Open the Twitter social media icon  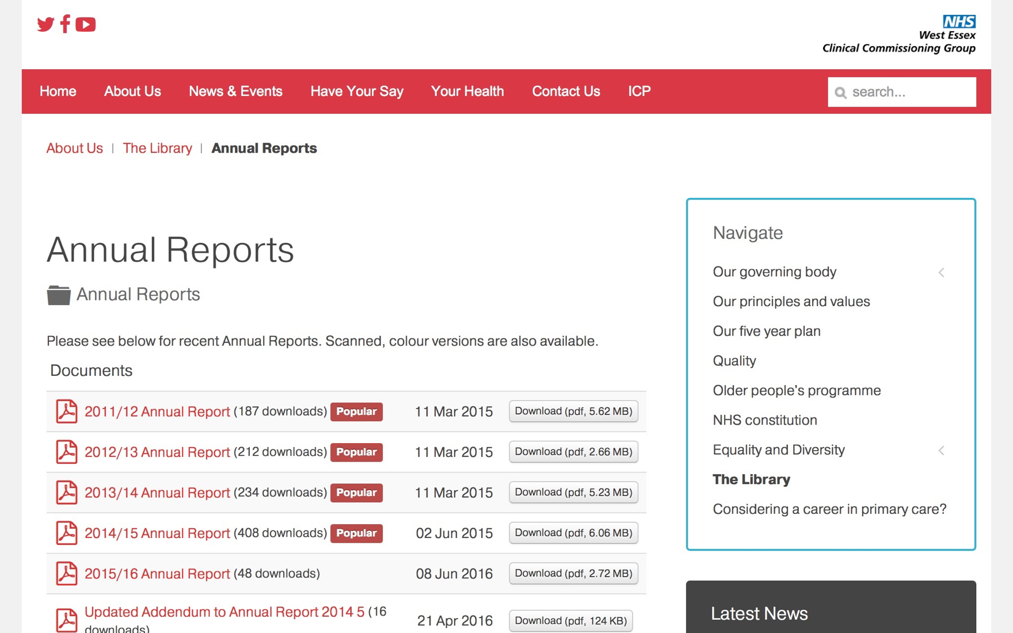(45, 24)
